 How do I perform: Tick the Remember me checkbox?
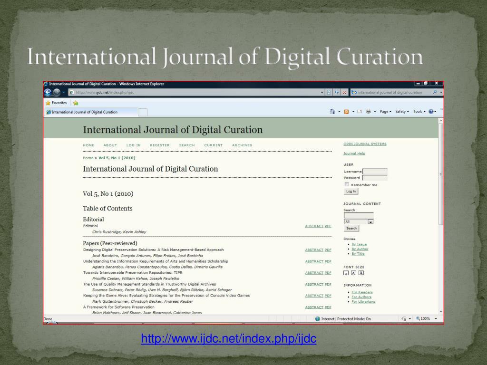347,184
